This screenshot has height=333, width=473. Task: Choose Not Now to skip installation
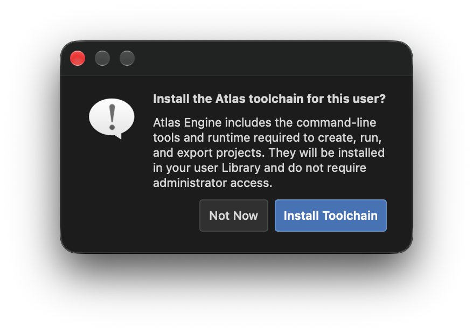coord(233,216)
